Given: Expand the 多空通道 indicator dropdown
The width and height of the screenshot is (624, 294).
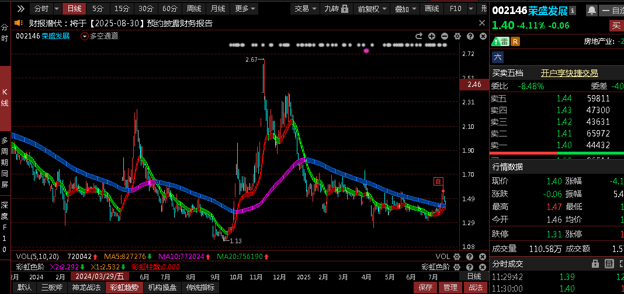Looking at the screenshot, I should [84, 36].
